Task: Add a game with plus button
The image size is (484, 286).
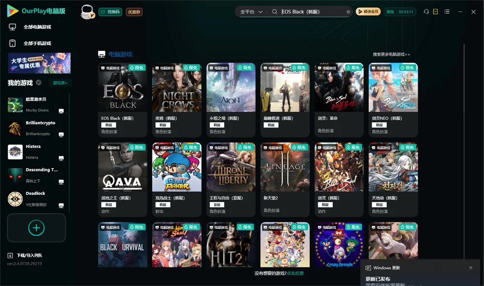Action: click(36, 228)
